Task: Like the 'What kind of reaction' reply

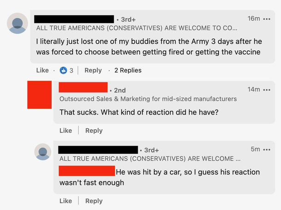Action: coord(66,131)
